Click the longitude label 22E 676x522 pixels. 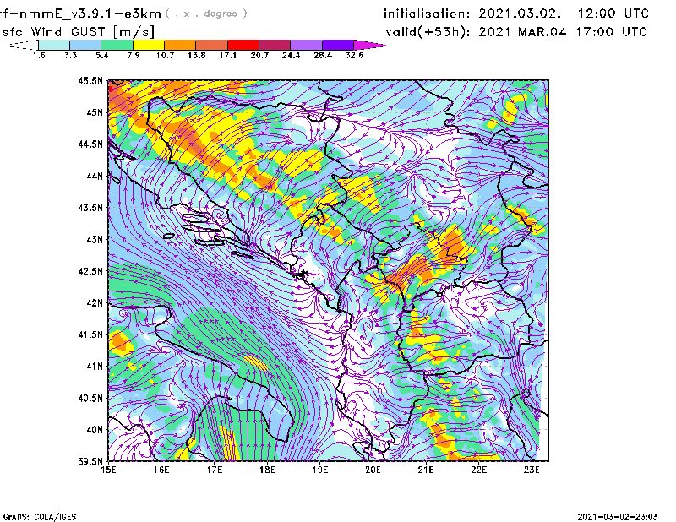click(478, 470)
